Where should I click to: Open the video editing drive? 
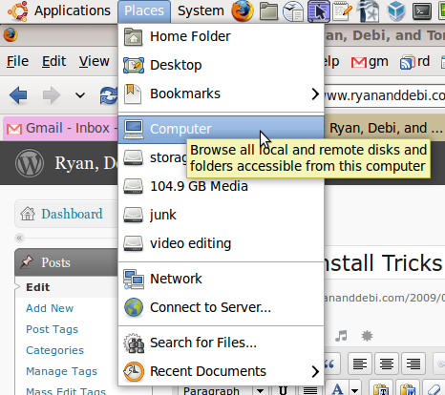click(x=221, y=243)
